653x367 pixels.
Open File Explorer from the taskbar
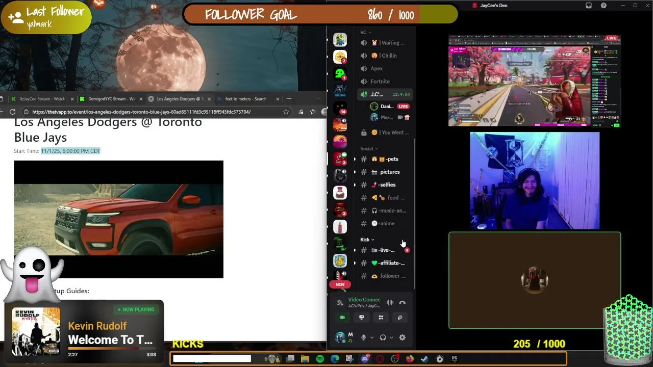pos(305,359)
